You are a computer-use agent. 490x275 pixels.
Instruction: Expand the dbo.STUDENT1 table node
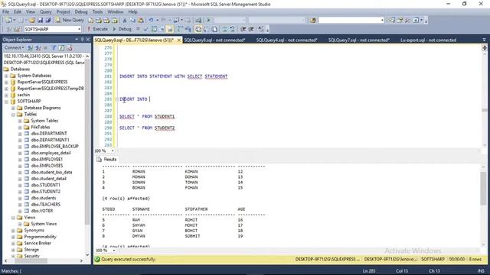[20, 185]
